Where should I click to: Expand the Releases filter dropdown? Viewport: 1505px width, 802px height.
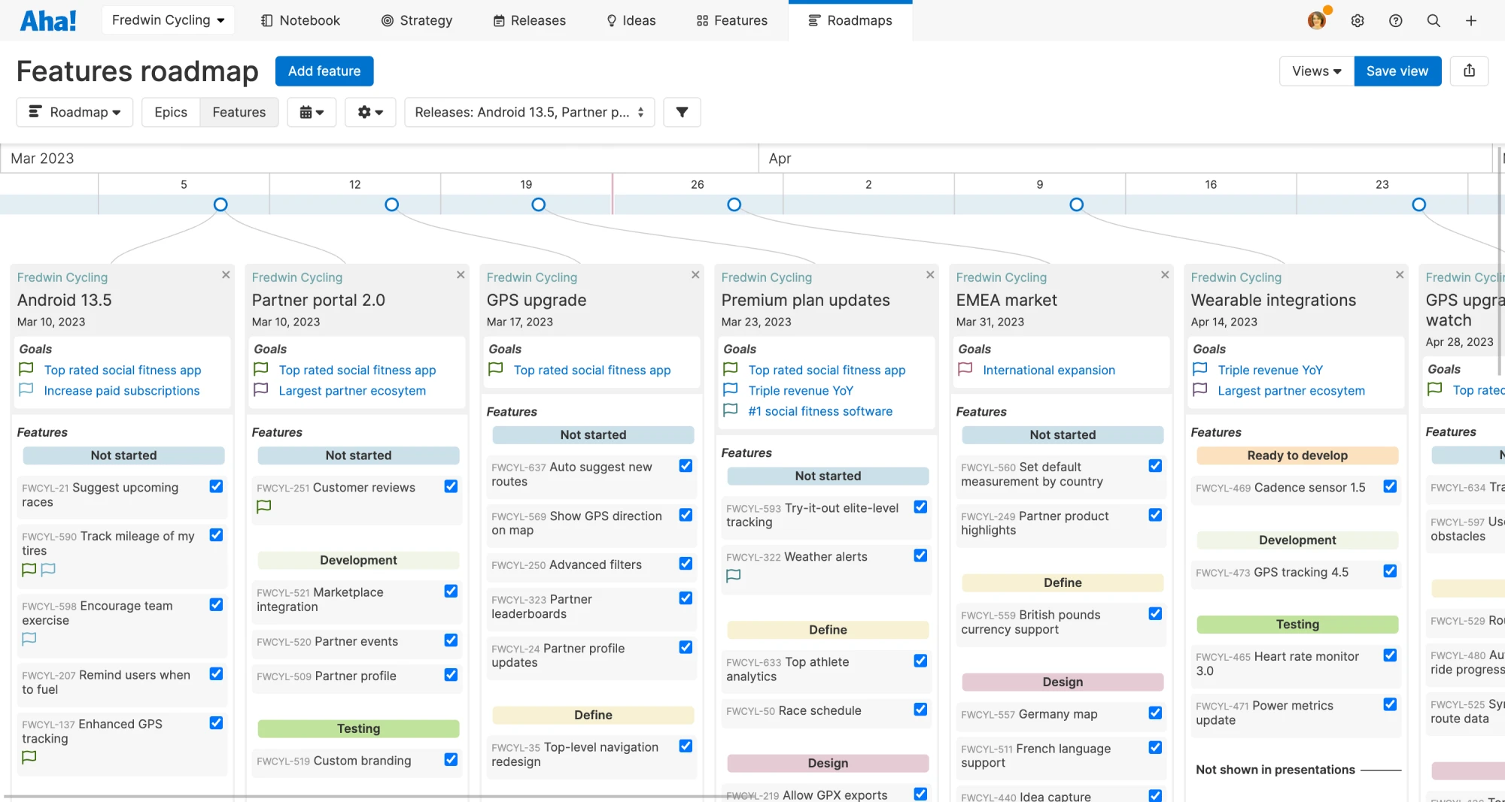529,112
